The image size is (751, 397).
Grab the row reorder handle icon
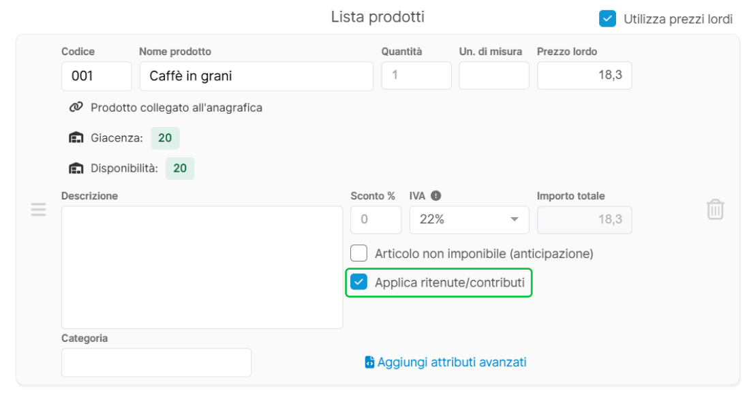38,210
